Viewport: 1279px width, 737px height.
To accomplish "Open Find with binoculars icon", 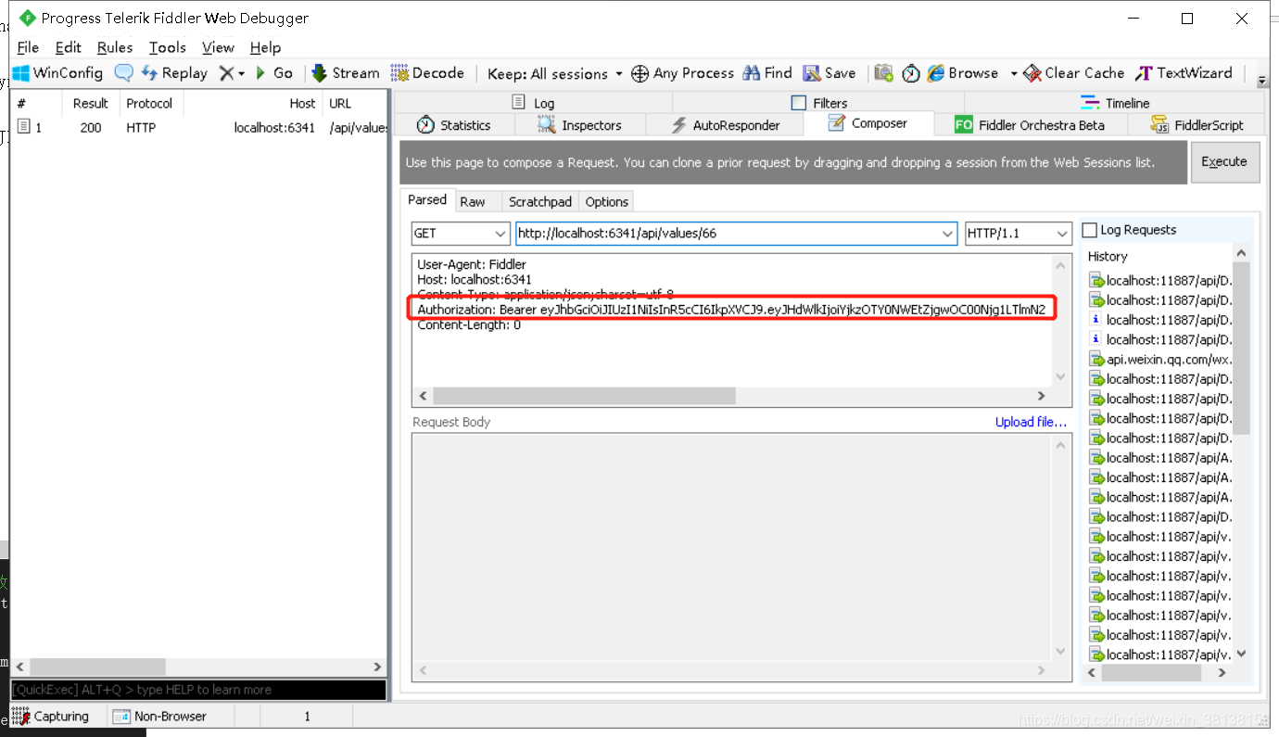I will pyautogui.click(x=766, y=73).
